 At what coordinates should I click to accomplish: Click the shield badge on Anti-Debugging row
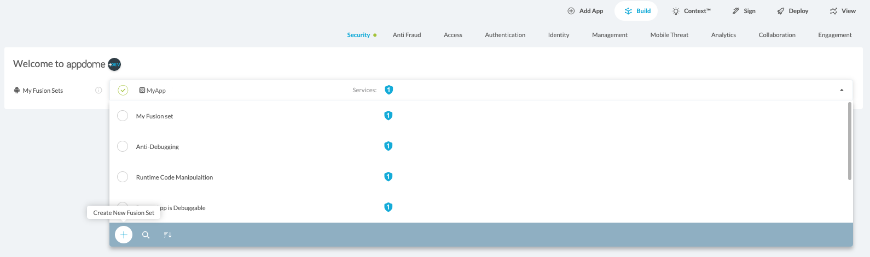[388, 146]
